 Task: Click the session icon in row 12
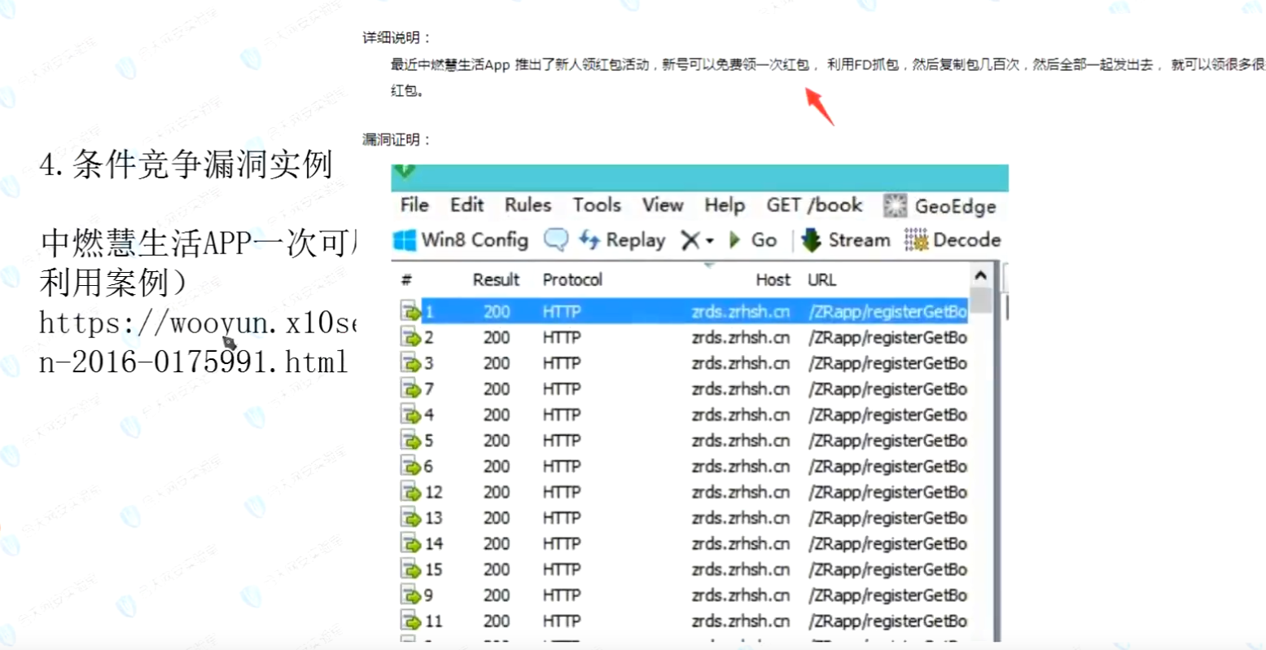click(410, 492)
